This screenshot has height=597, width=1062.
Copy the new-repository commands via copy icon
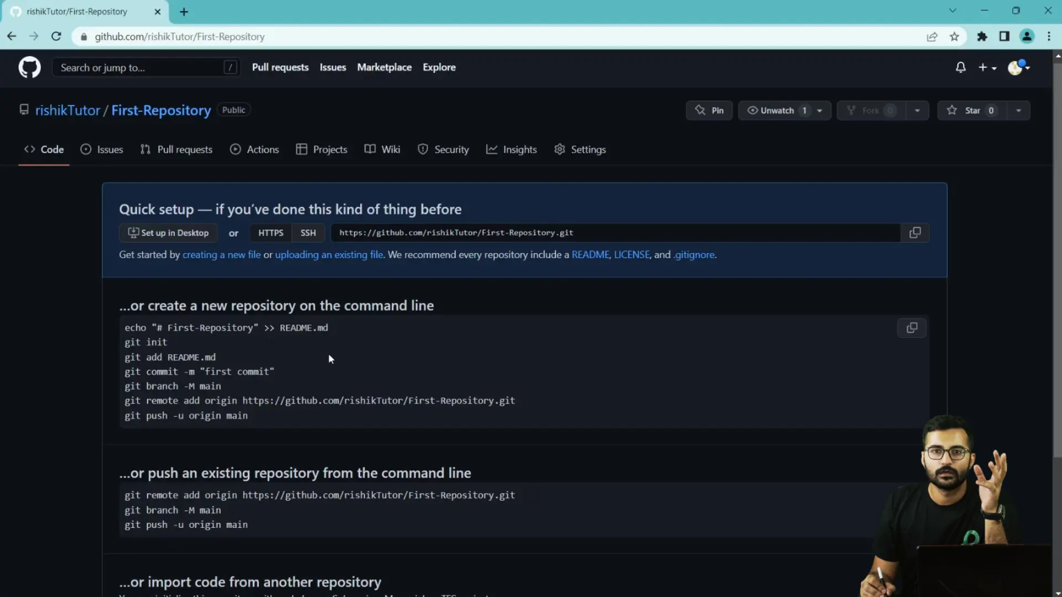pos(912,328)
